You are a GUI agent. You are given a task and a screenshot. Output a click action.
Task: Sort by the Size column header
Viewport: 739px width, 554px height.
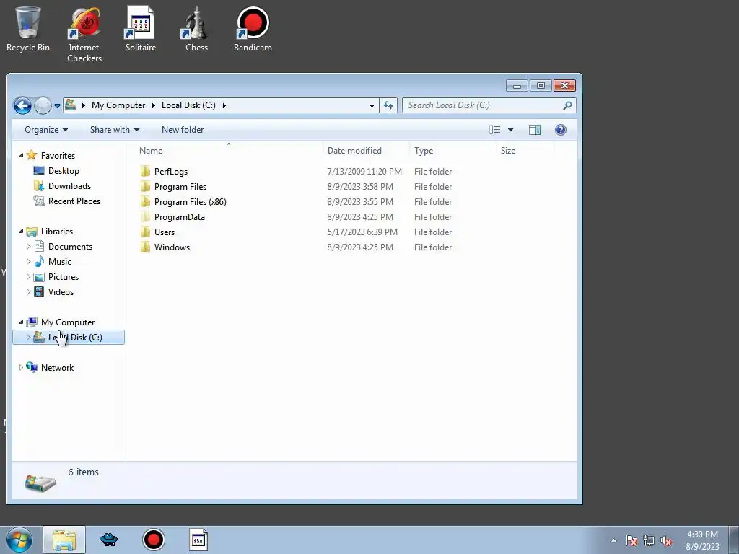[525, 150]
